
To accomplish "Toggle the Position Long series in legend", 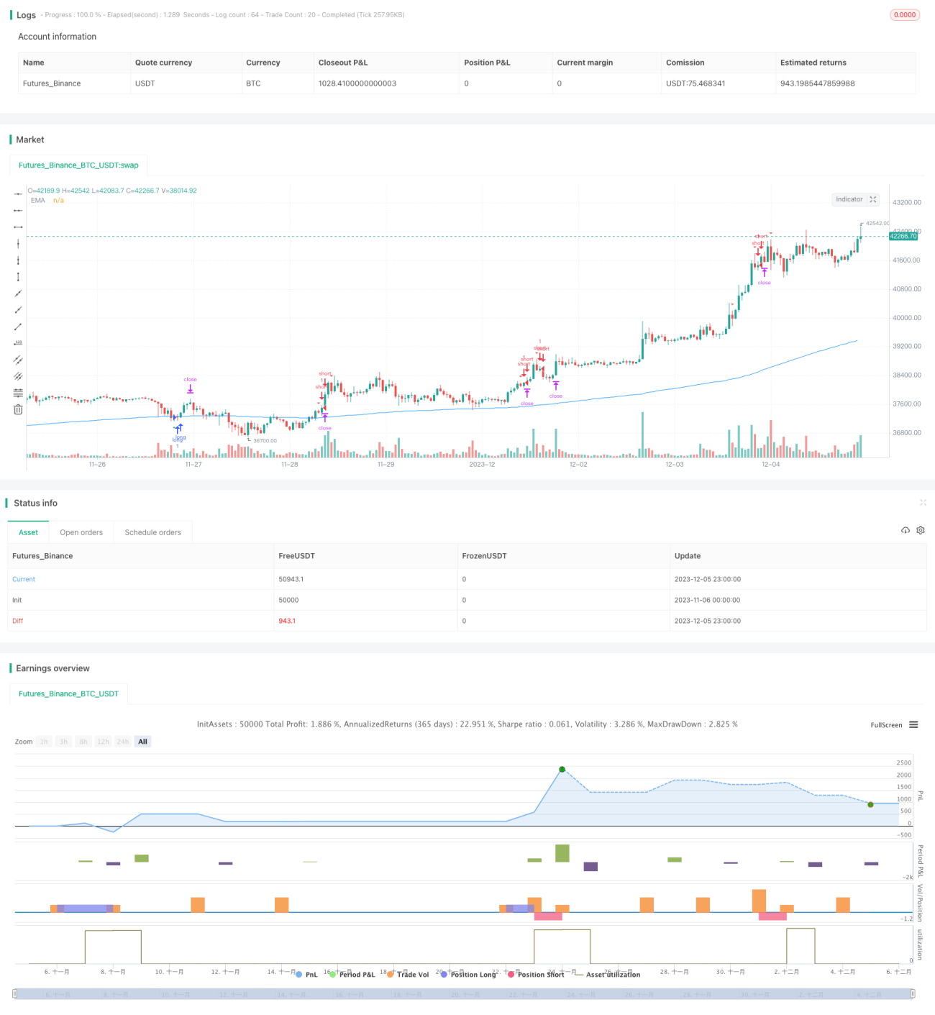I will 468,975.
